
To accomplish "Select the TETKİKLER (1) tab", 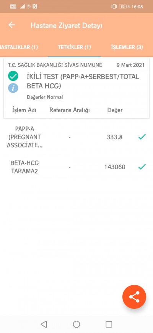I will [74, 47].
